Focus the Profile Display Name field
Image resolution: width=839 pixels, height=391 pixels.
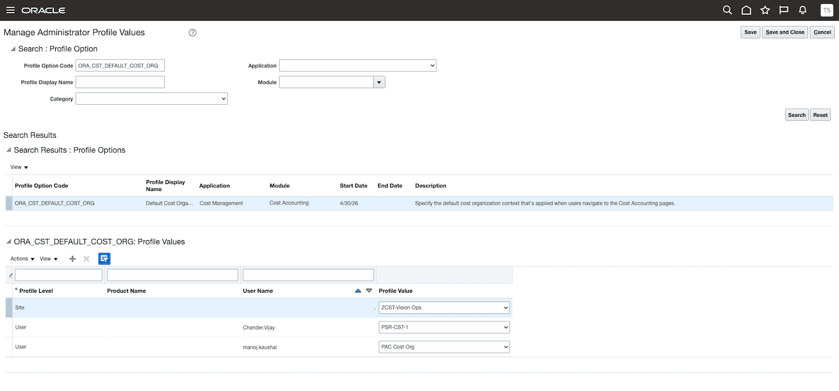(120, 82)
